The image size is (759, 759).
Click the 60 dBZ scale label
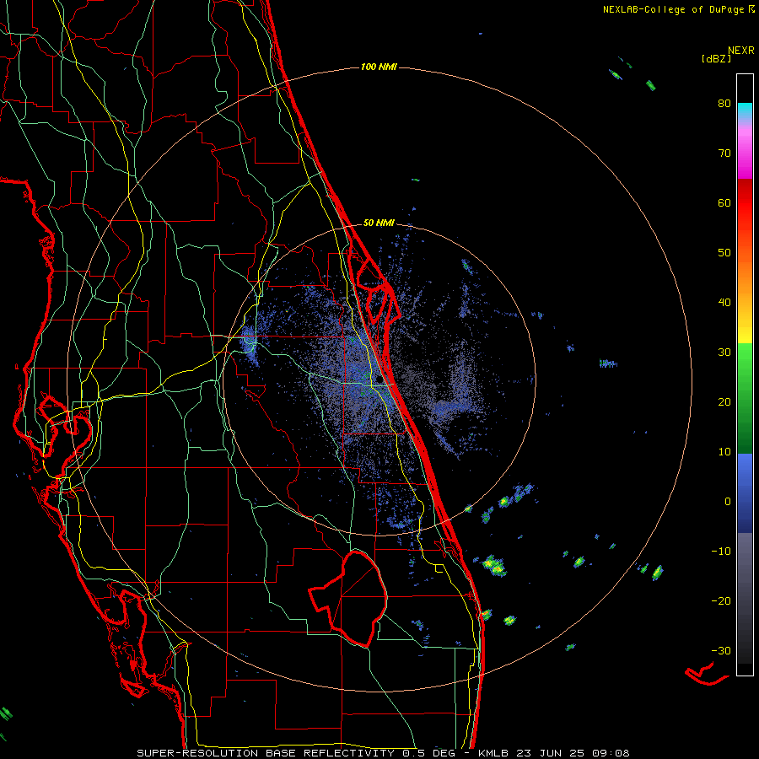click(724, 203)
